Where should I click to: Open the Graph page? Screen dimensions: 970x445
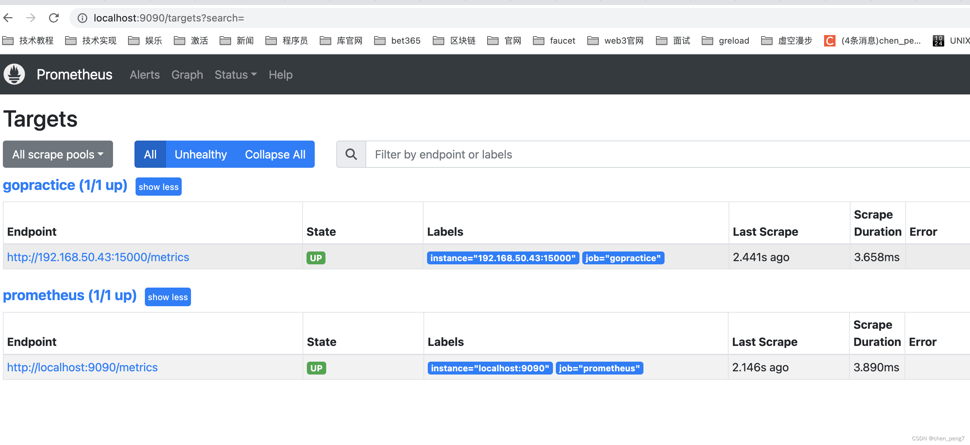[187, 74]
